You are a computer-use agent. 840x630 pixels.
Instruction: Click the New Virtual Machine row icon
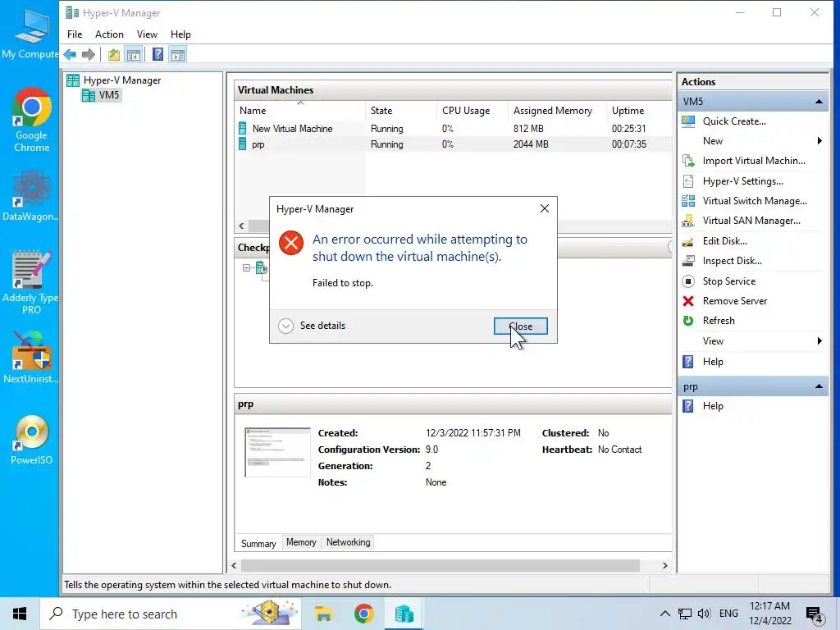click(x=243, y=129)
